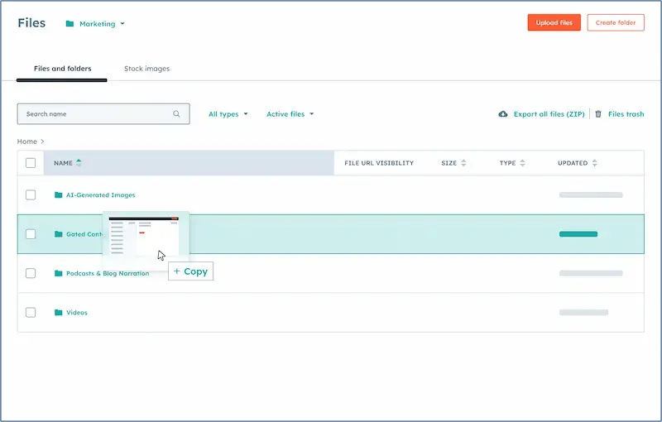Screen dimensions: 662x422
Task: Click the Create folder button
Action: [x=616, y=23]
